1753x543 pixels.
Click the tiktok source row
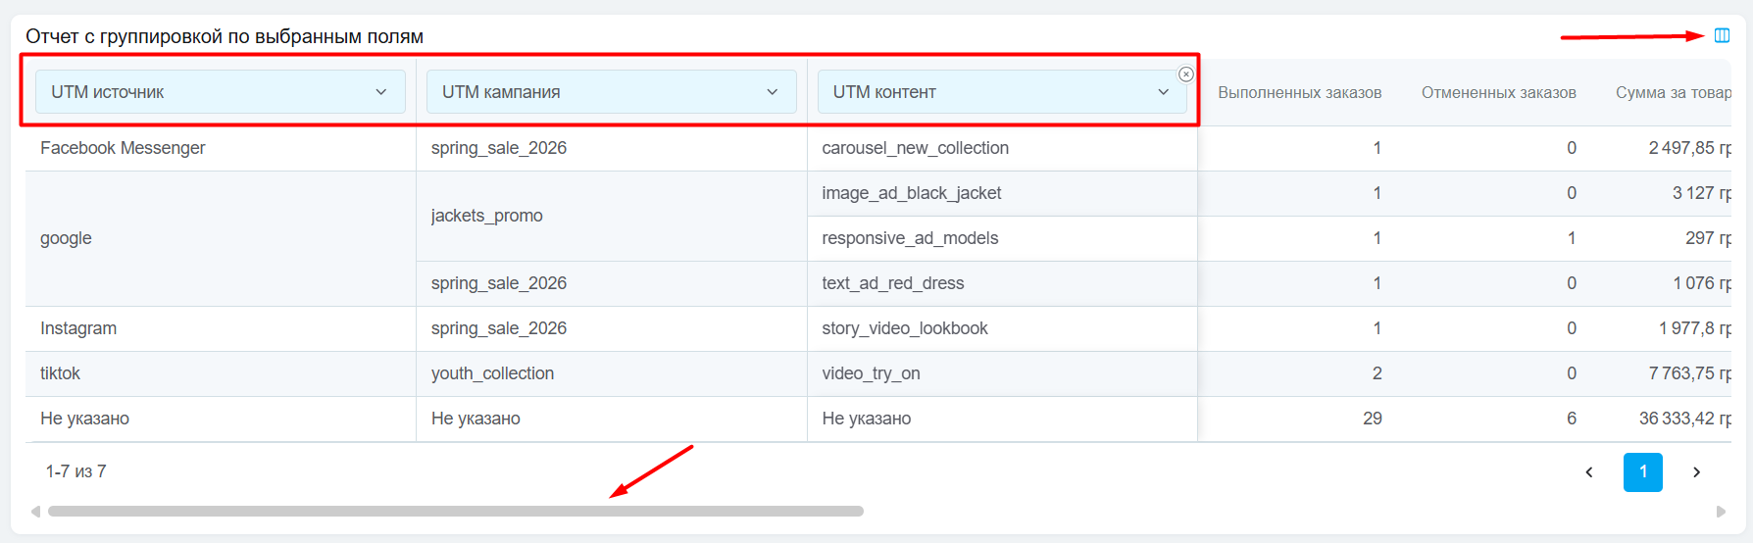pyautogui.click(x=60, y=373)
